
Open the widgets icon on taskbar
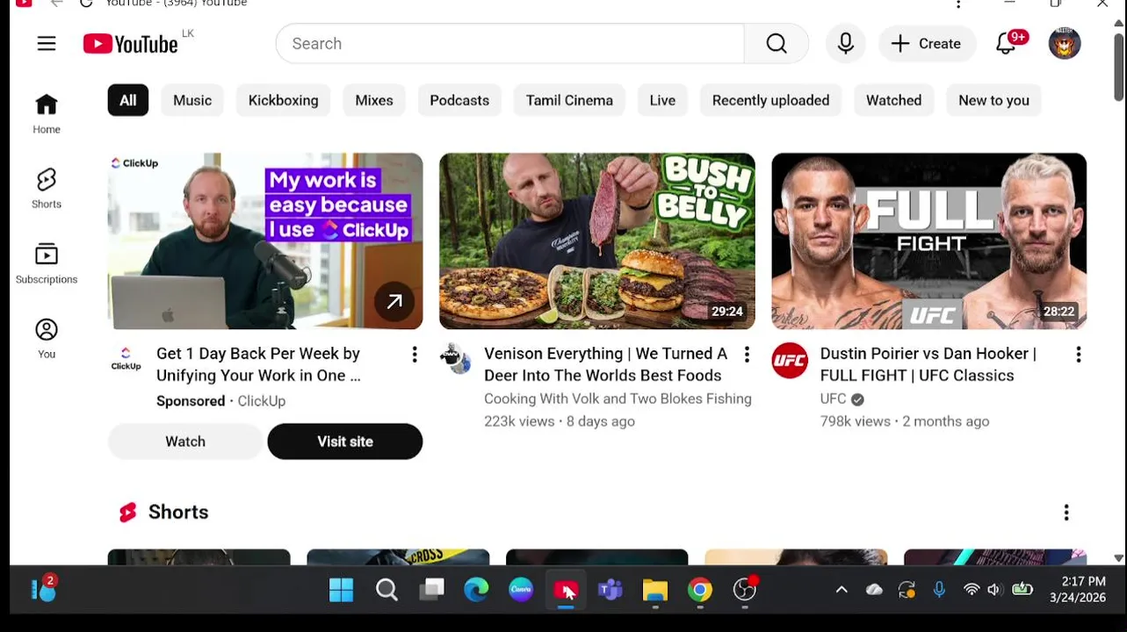coord(43,589)
